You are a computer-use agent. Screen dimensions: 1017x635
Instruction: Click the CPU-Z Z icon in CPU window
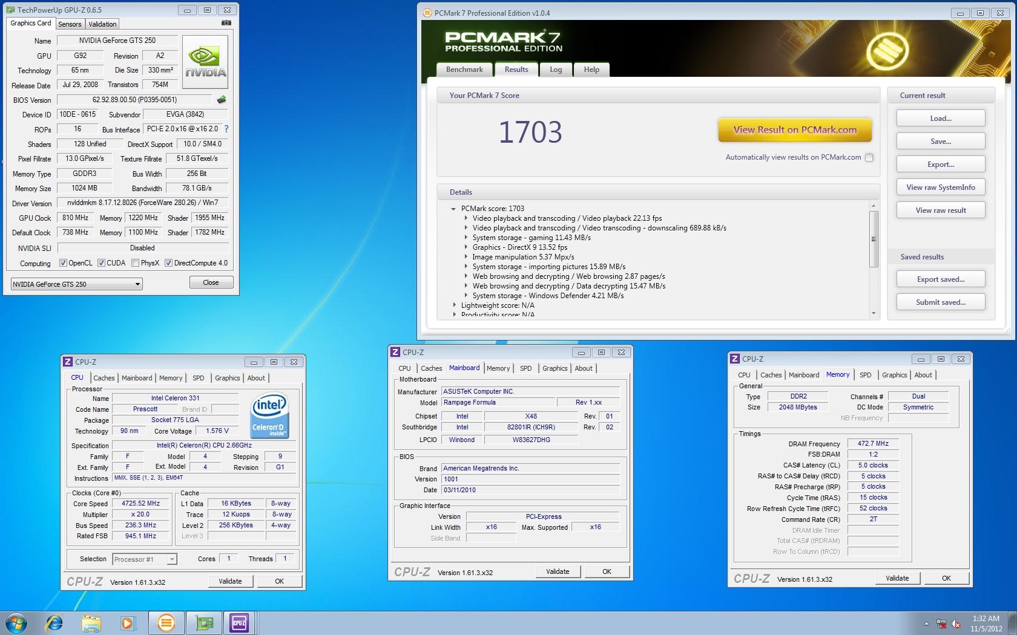tap(68, 362)
